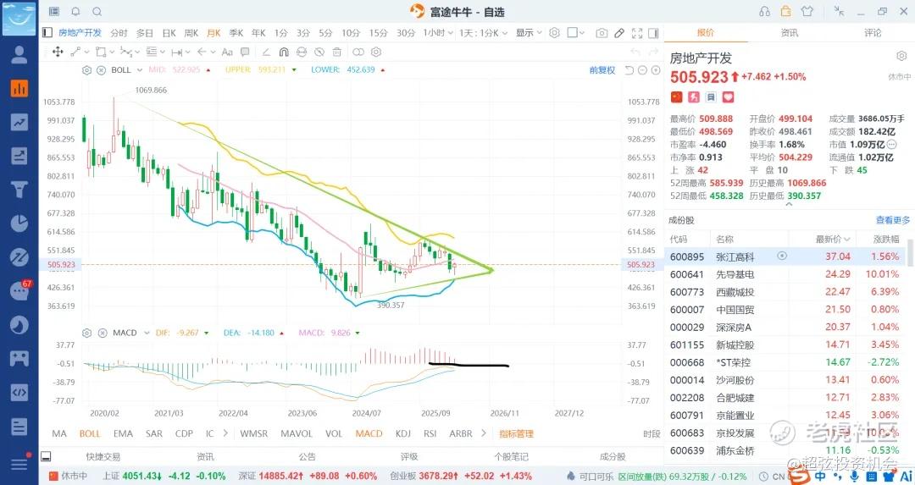Click the 指标管理 button
Image resolution: width=915 pixels, height=485 pixels.
point(517,433)
